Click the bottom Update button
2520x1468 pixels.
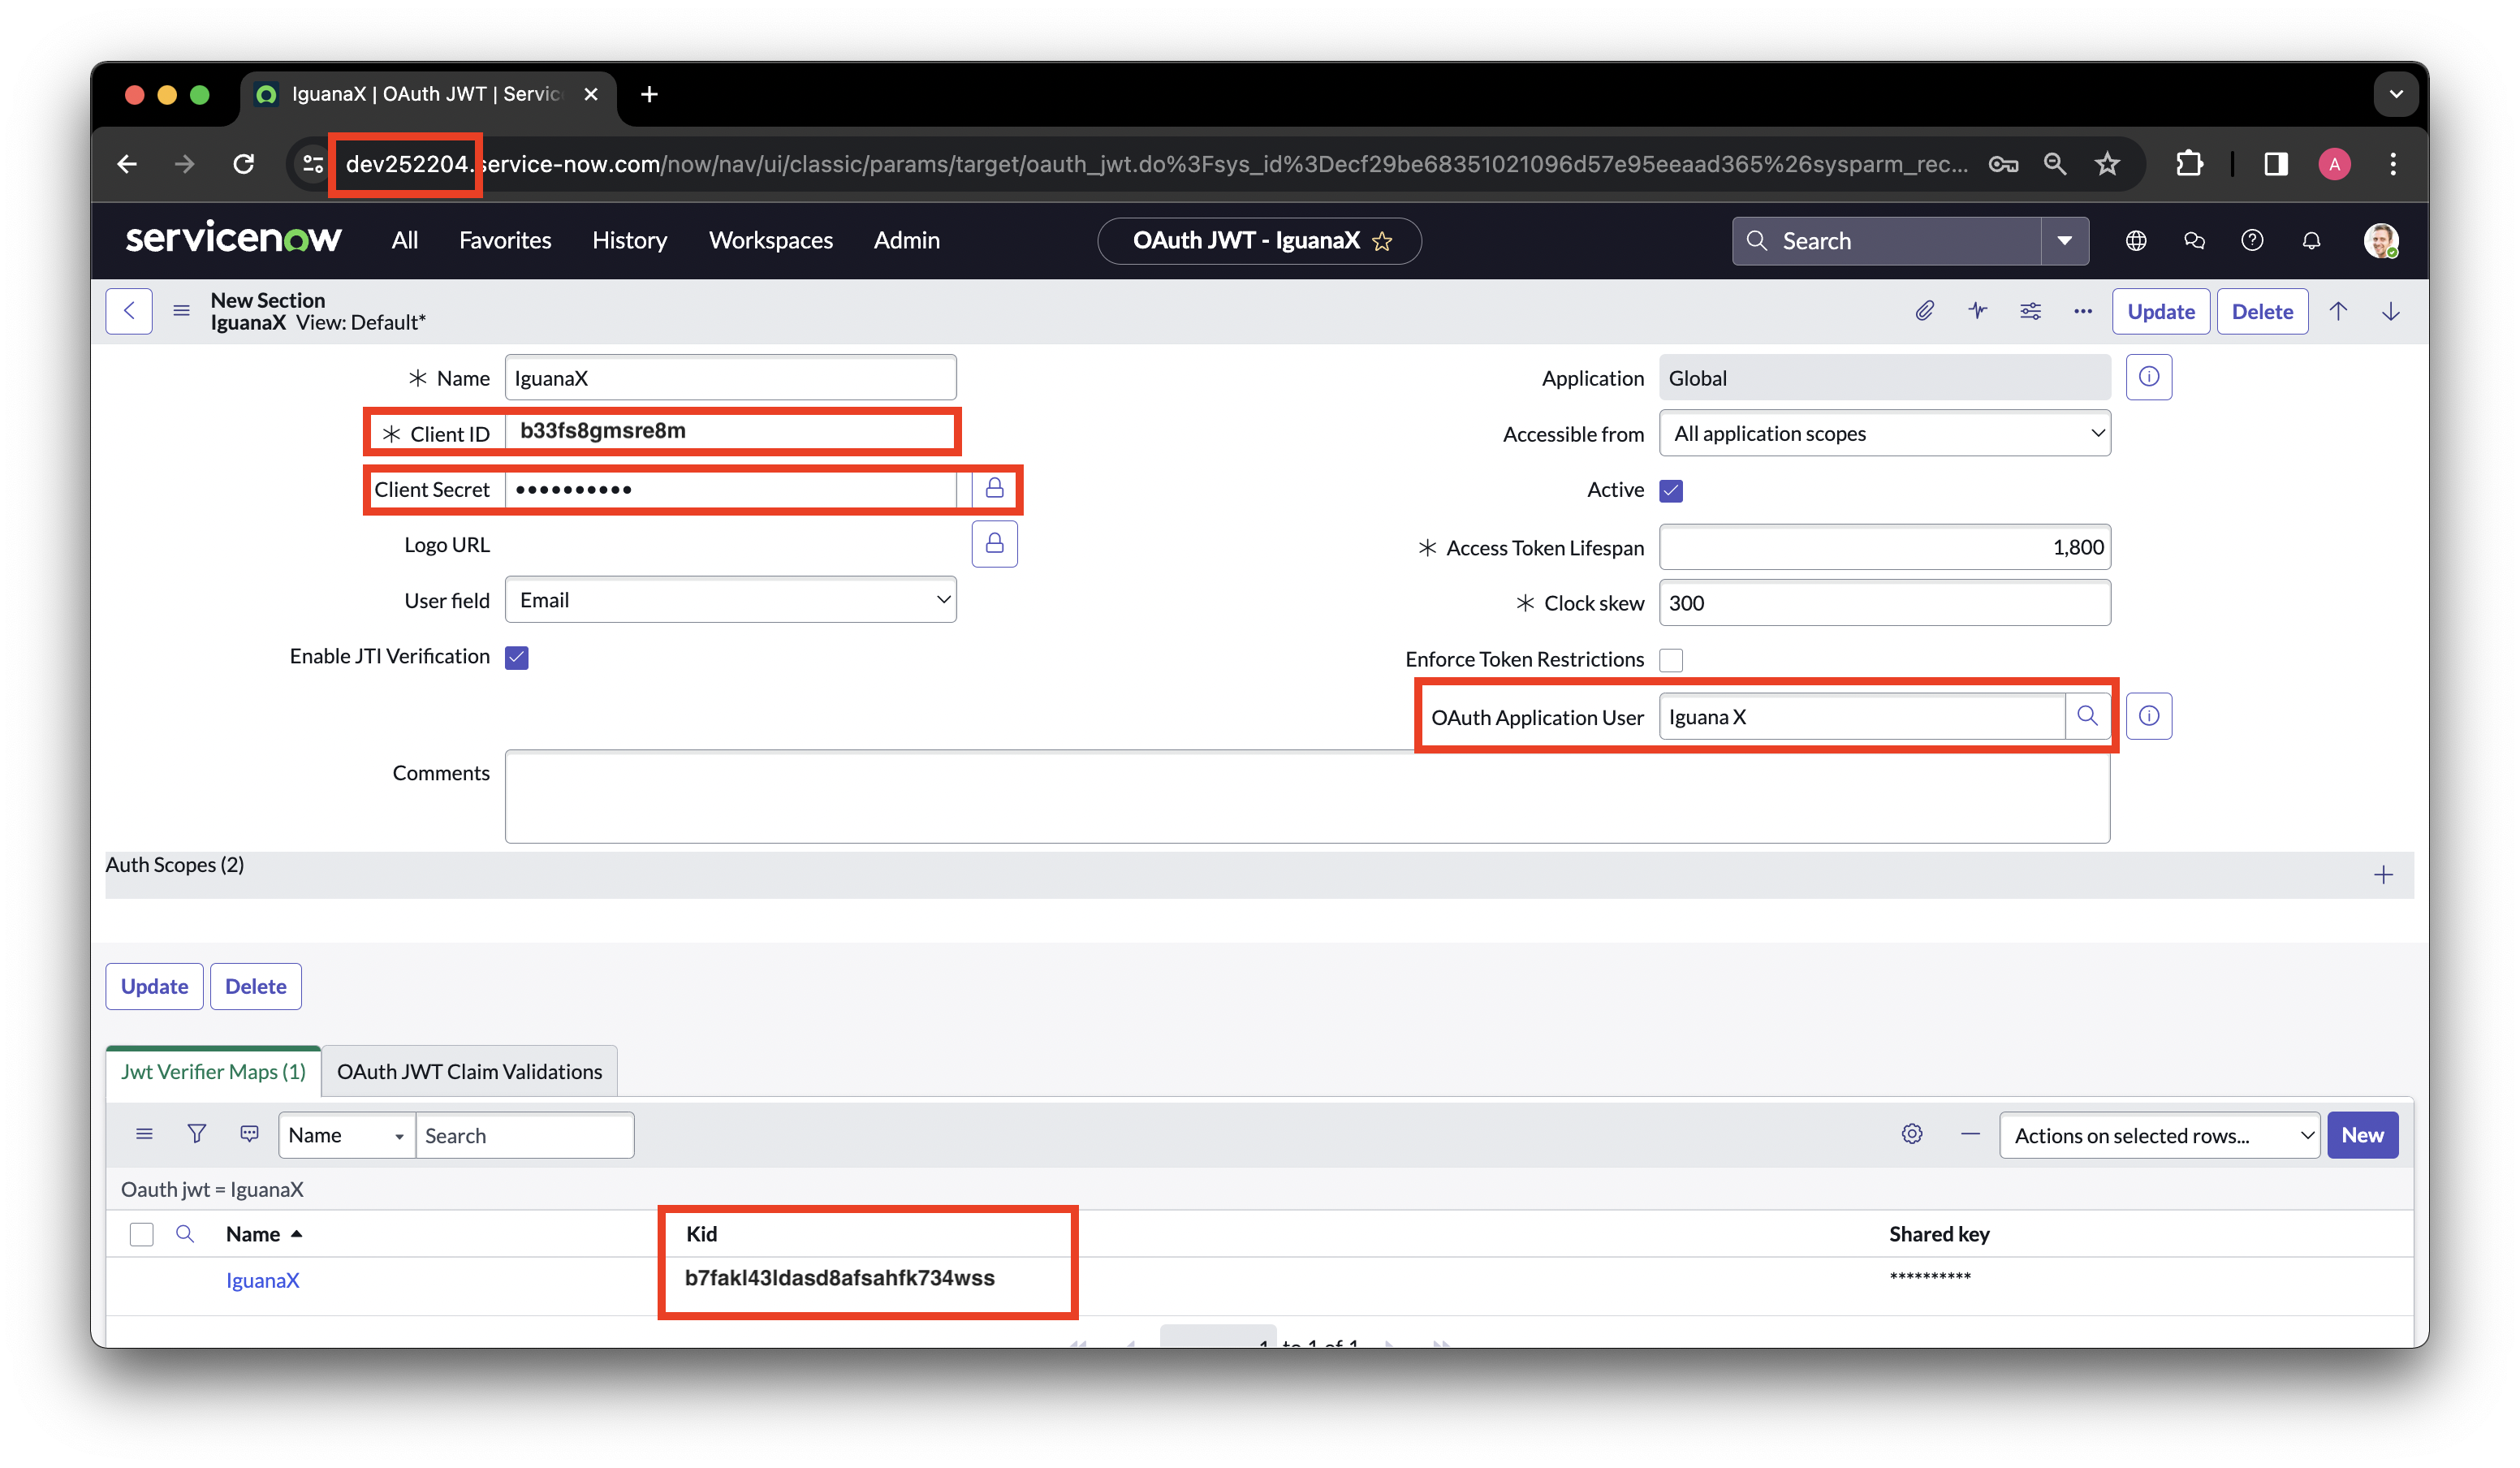pos(154,986)
